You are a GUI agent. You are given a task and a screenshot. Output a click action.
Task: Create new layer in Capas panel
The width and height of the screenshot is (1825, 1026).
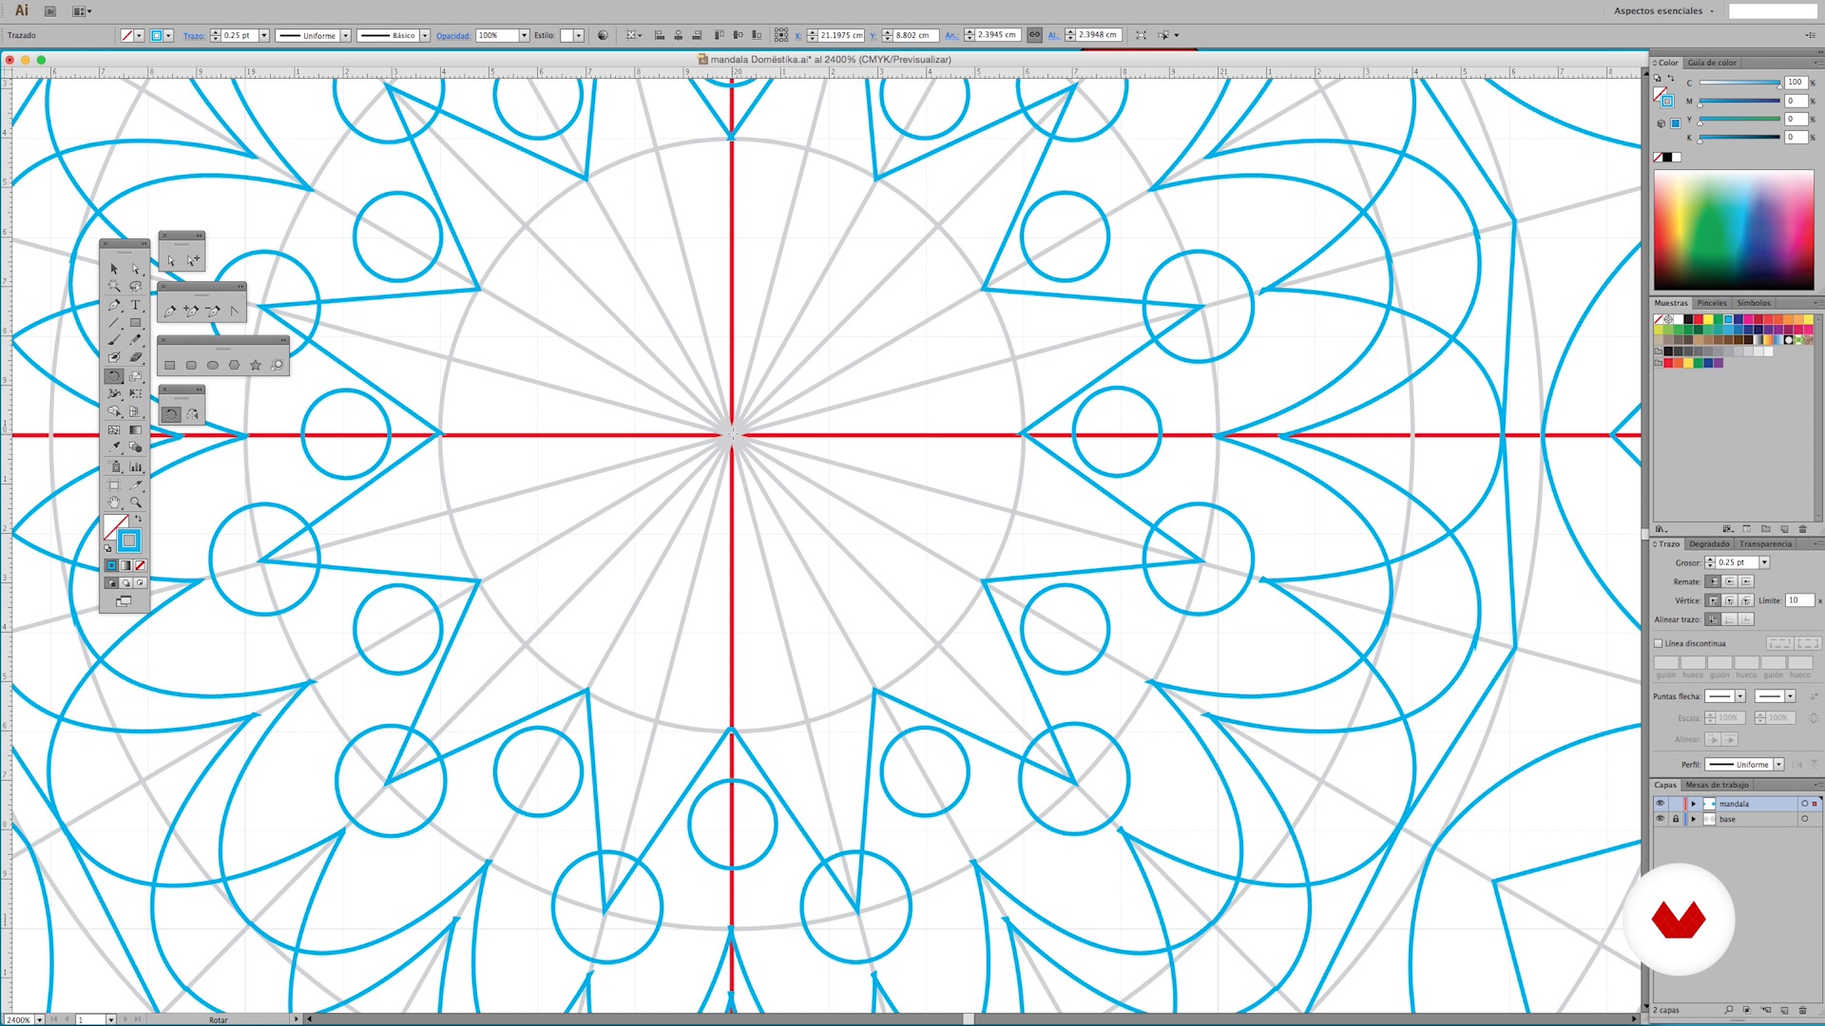point(1784,1010)
